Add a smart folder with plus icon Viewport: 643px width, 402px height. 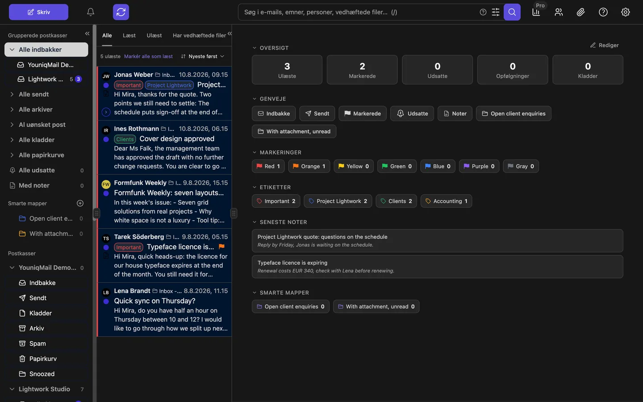click(x=80, y=203)
